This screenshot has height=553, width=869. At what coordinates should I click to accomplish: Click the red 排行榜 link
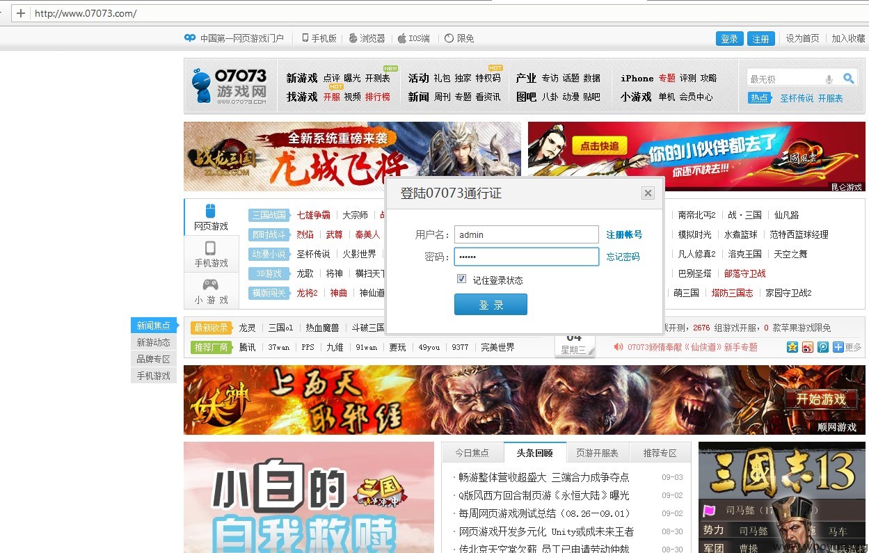click(x=377, y=97)
